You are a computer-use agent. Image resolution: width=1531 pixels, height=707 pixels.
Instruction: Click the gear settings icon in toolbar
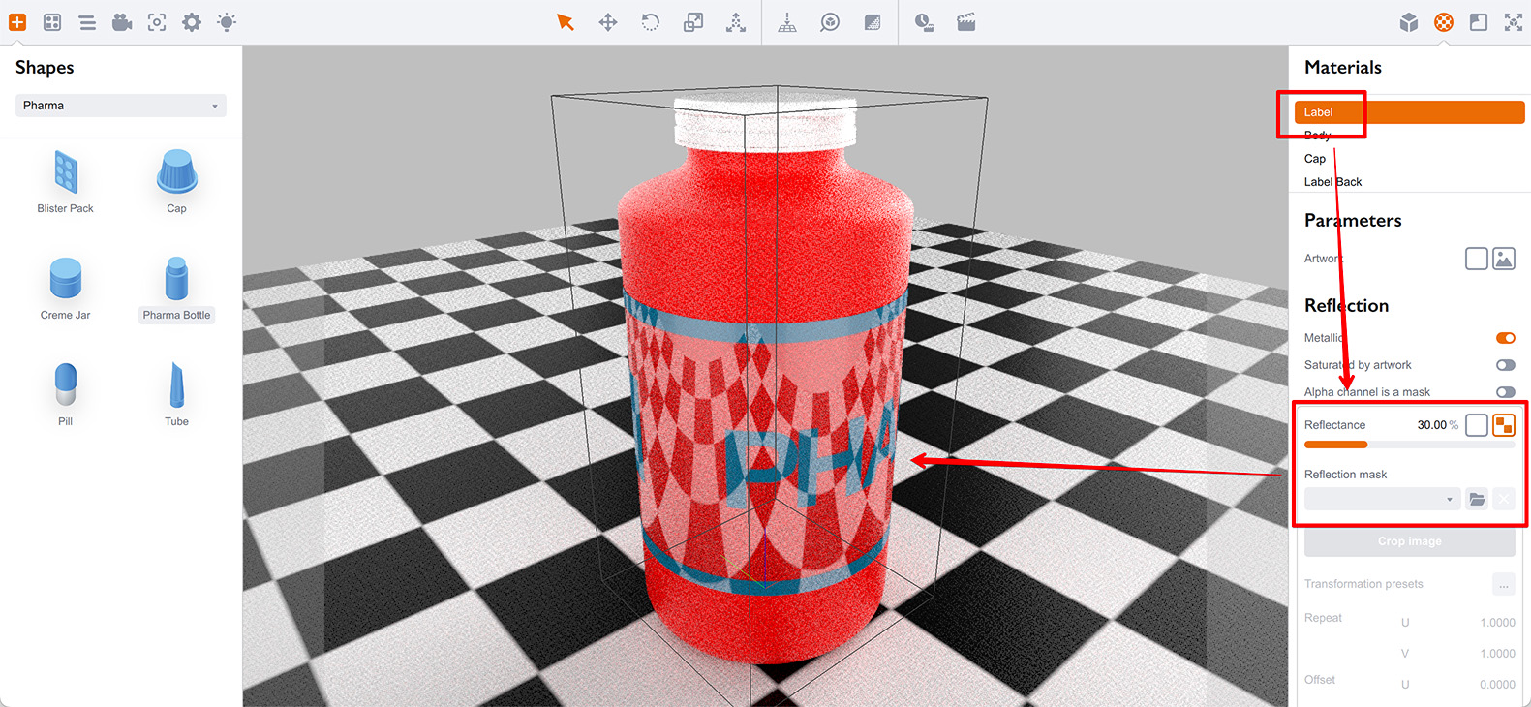point(192,22)
